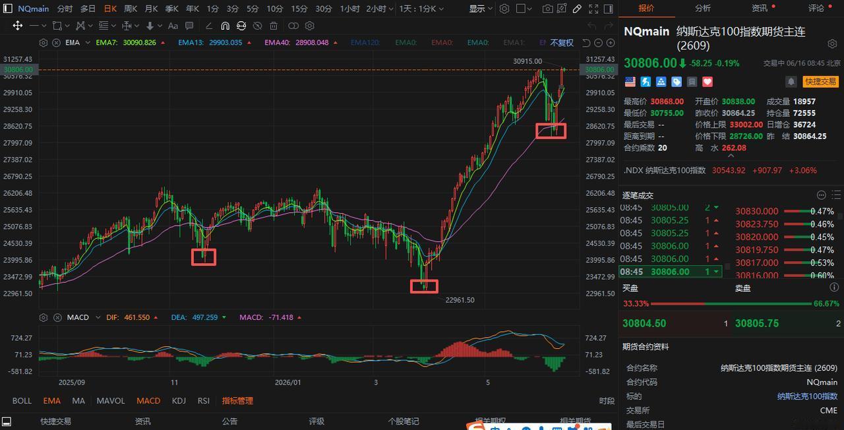844x430 pixels.
Task: Toggle the MAVOL indicator
Action: [x=111, y=400]
